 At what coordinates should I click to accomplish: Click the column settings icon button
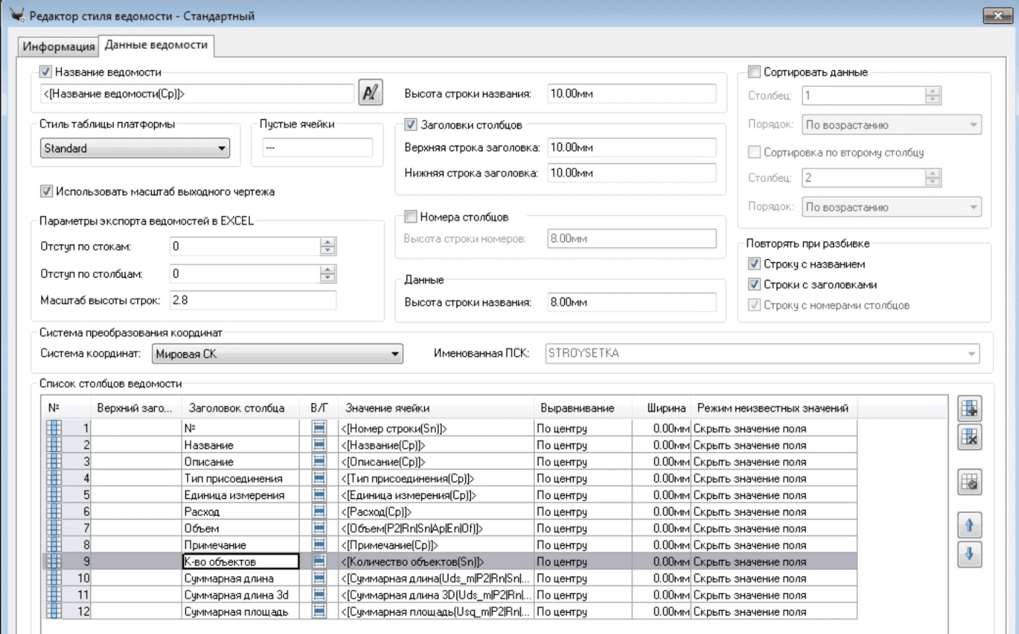[969, 482]
